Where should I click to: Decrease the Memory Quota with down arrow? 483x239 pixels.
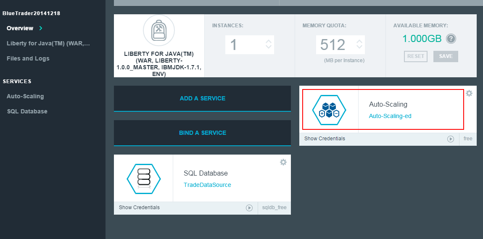pyautogui.click(x=359, y=47)
